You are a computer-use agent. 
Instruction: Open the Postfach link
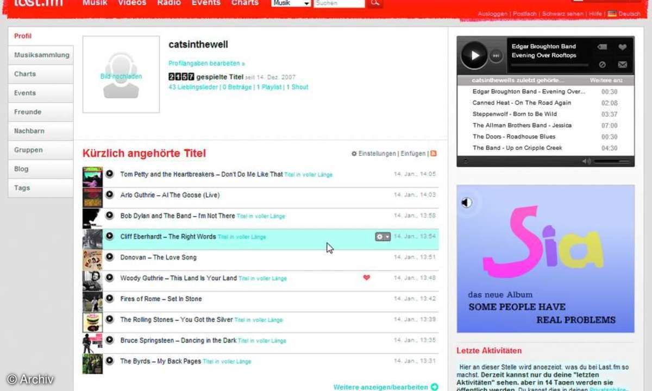pyautogui.click(x=524, y=14)
